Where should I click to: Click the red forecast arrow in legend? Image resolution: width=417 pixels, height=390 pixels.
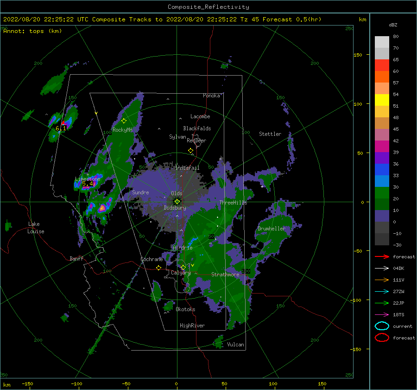382,256
